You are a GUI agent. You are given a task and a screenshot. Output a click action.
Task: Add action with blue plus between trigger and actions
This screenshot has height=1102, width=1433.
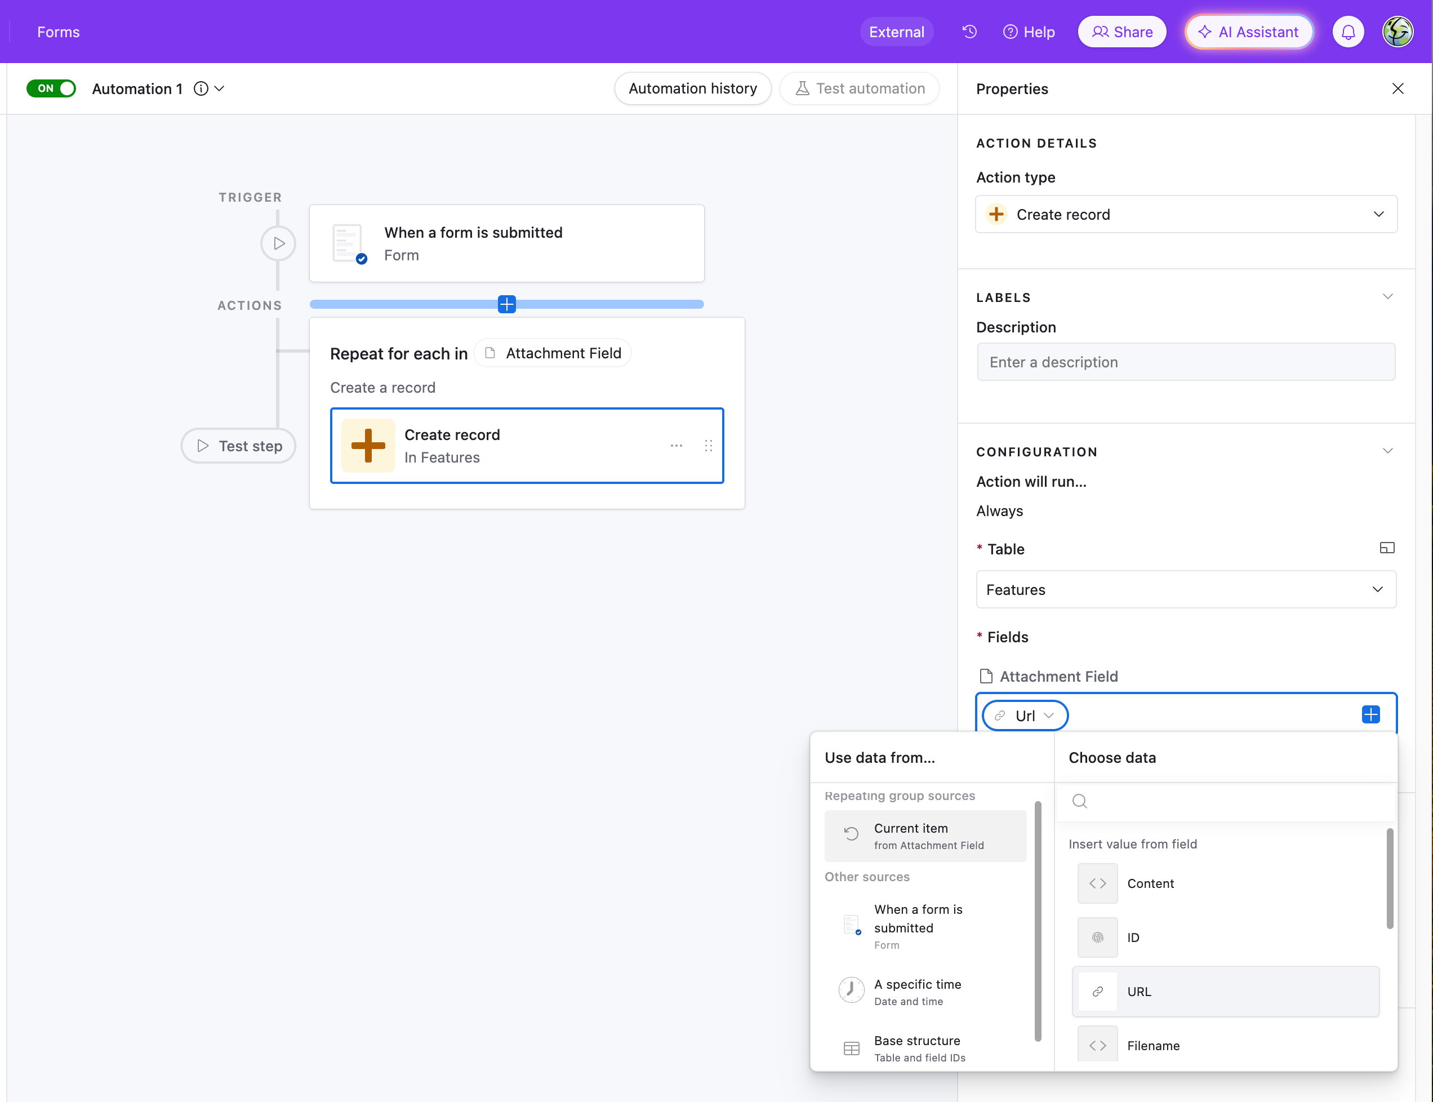[507, 304]
